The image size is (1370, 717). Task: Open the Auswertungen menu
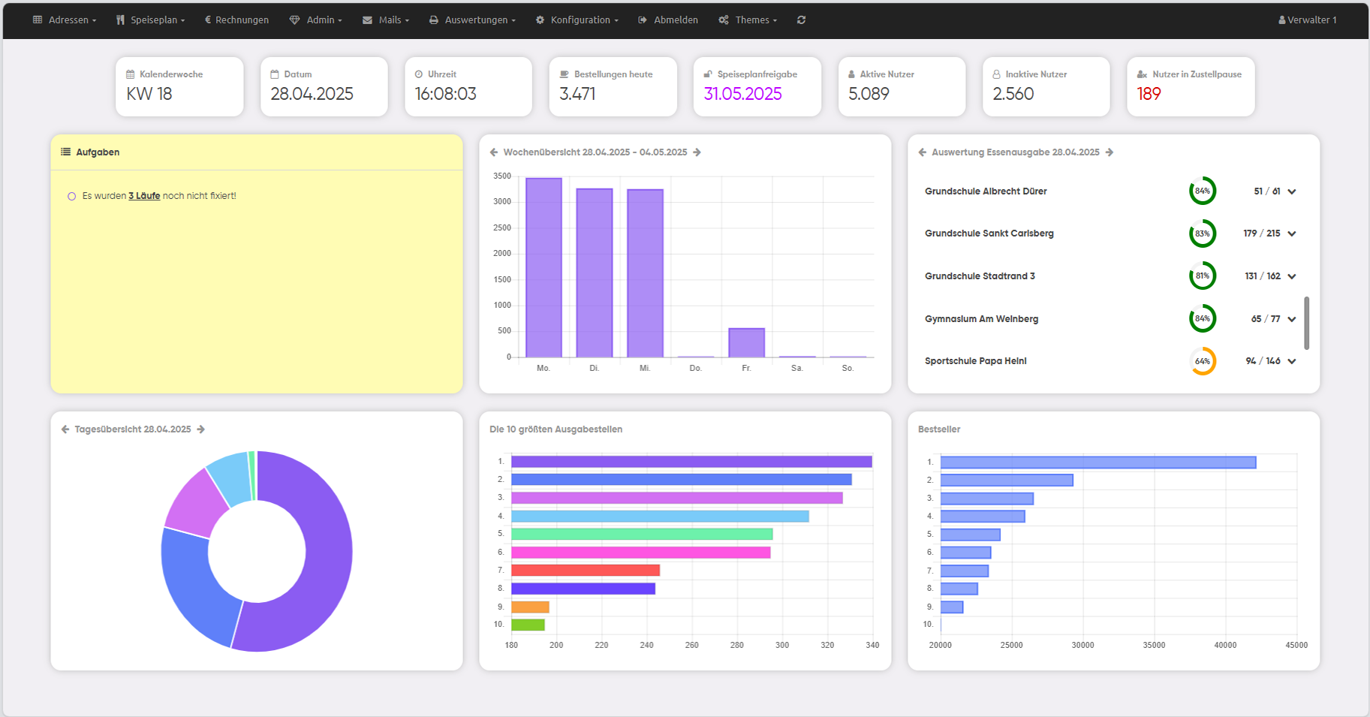pyautogui.click(x=472, y=20)
